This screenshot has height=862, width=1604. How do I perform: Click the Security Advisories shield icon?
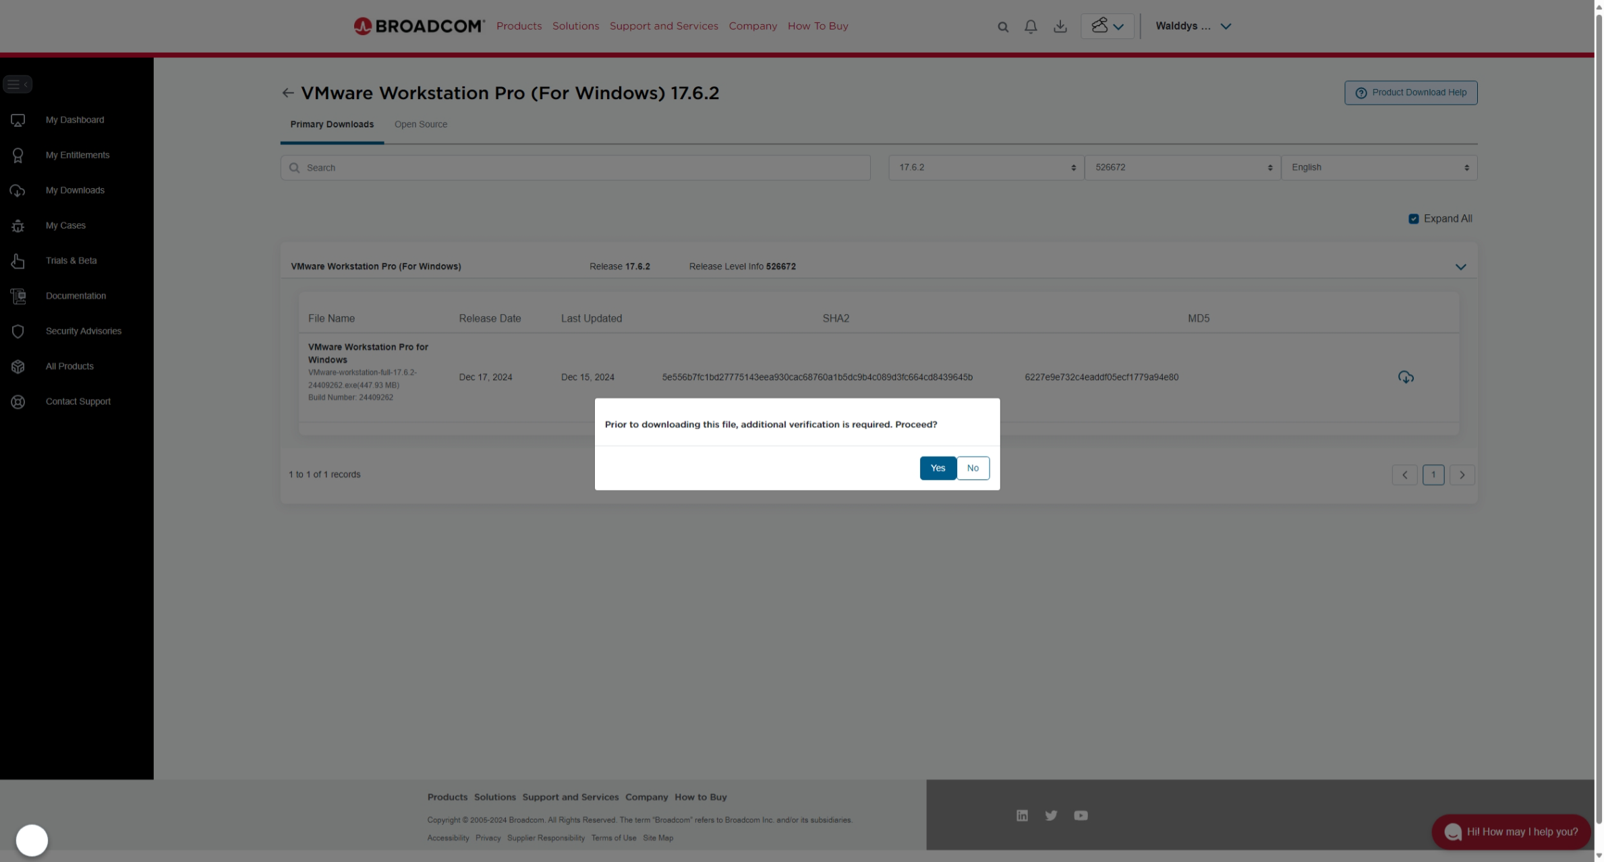coord(18,332)
